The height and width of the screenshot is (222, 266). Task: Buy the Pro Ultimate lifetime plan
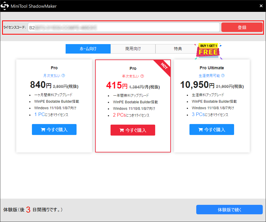212,130
